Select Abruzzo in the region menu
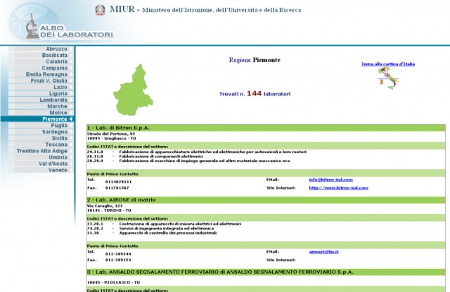This screenshot has width=450, height=292. pyautogui.click(x=56, y=48)
